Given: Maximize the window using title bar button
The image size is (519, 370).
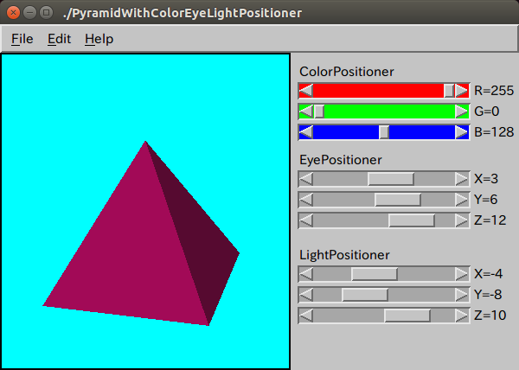Looking at the screenshot, I should pyautogui.click(x=47, y=13).
